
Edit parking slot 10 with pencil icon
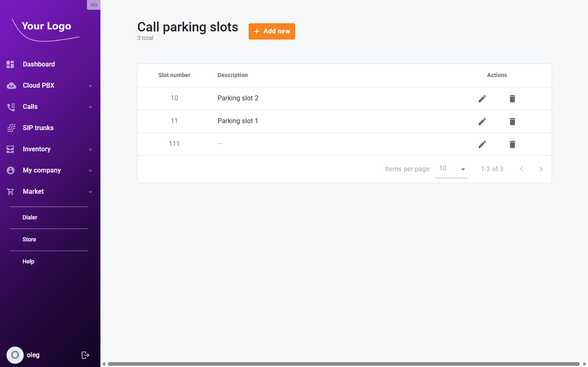(x=482, y=98)
